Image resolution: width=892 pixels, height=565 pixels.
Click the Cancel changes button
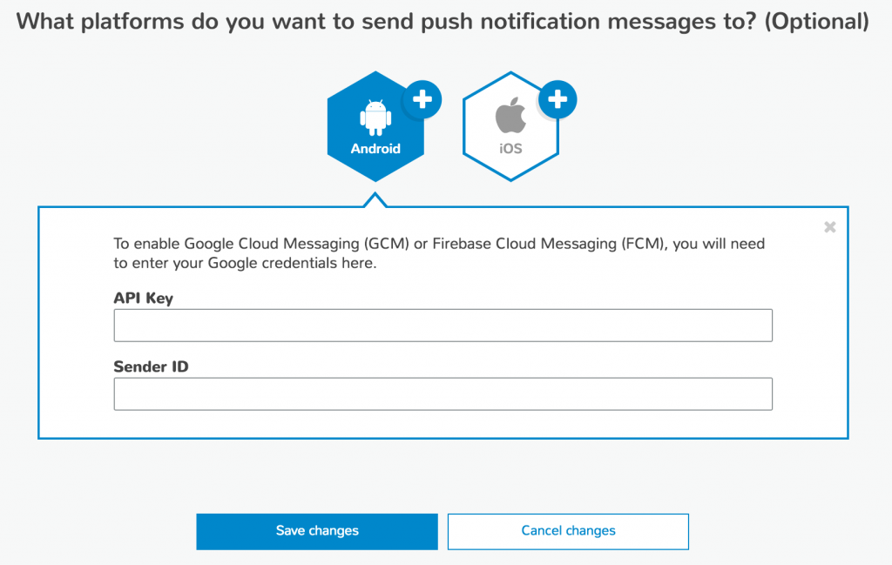tap(568, 531)
